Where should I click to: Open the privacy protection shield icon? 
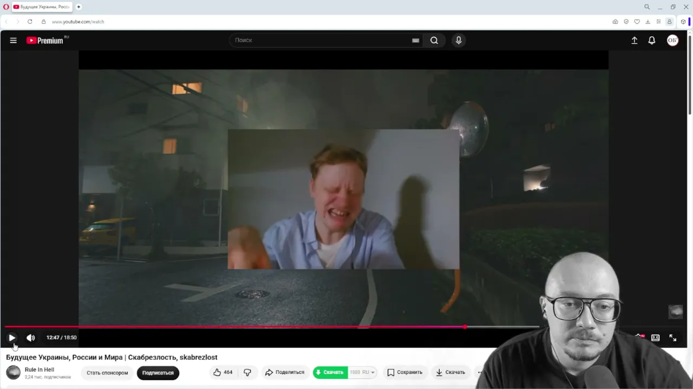tap(626, 22)
